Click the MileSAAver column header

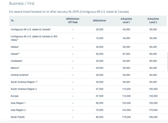[100, 21]
